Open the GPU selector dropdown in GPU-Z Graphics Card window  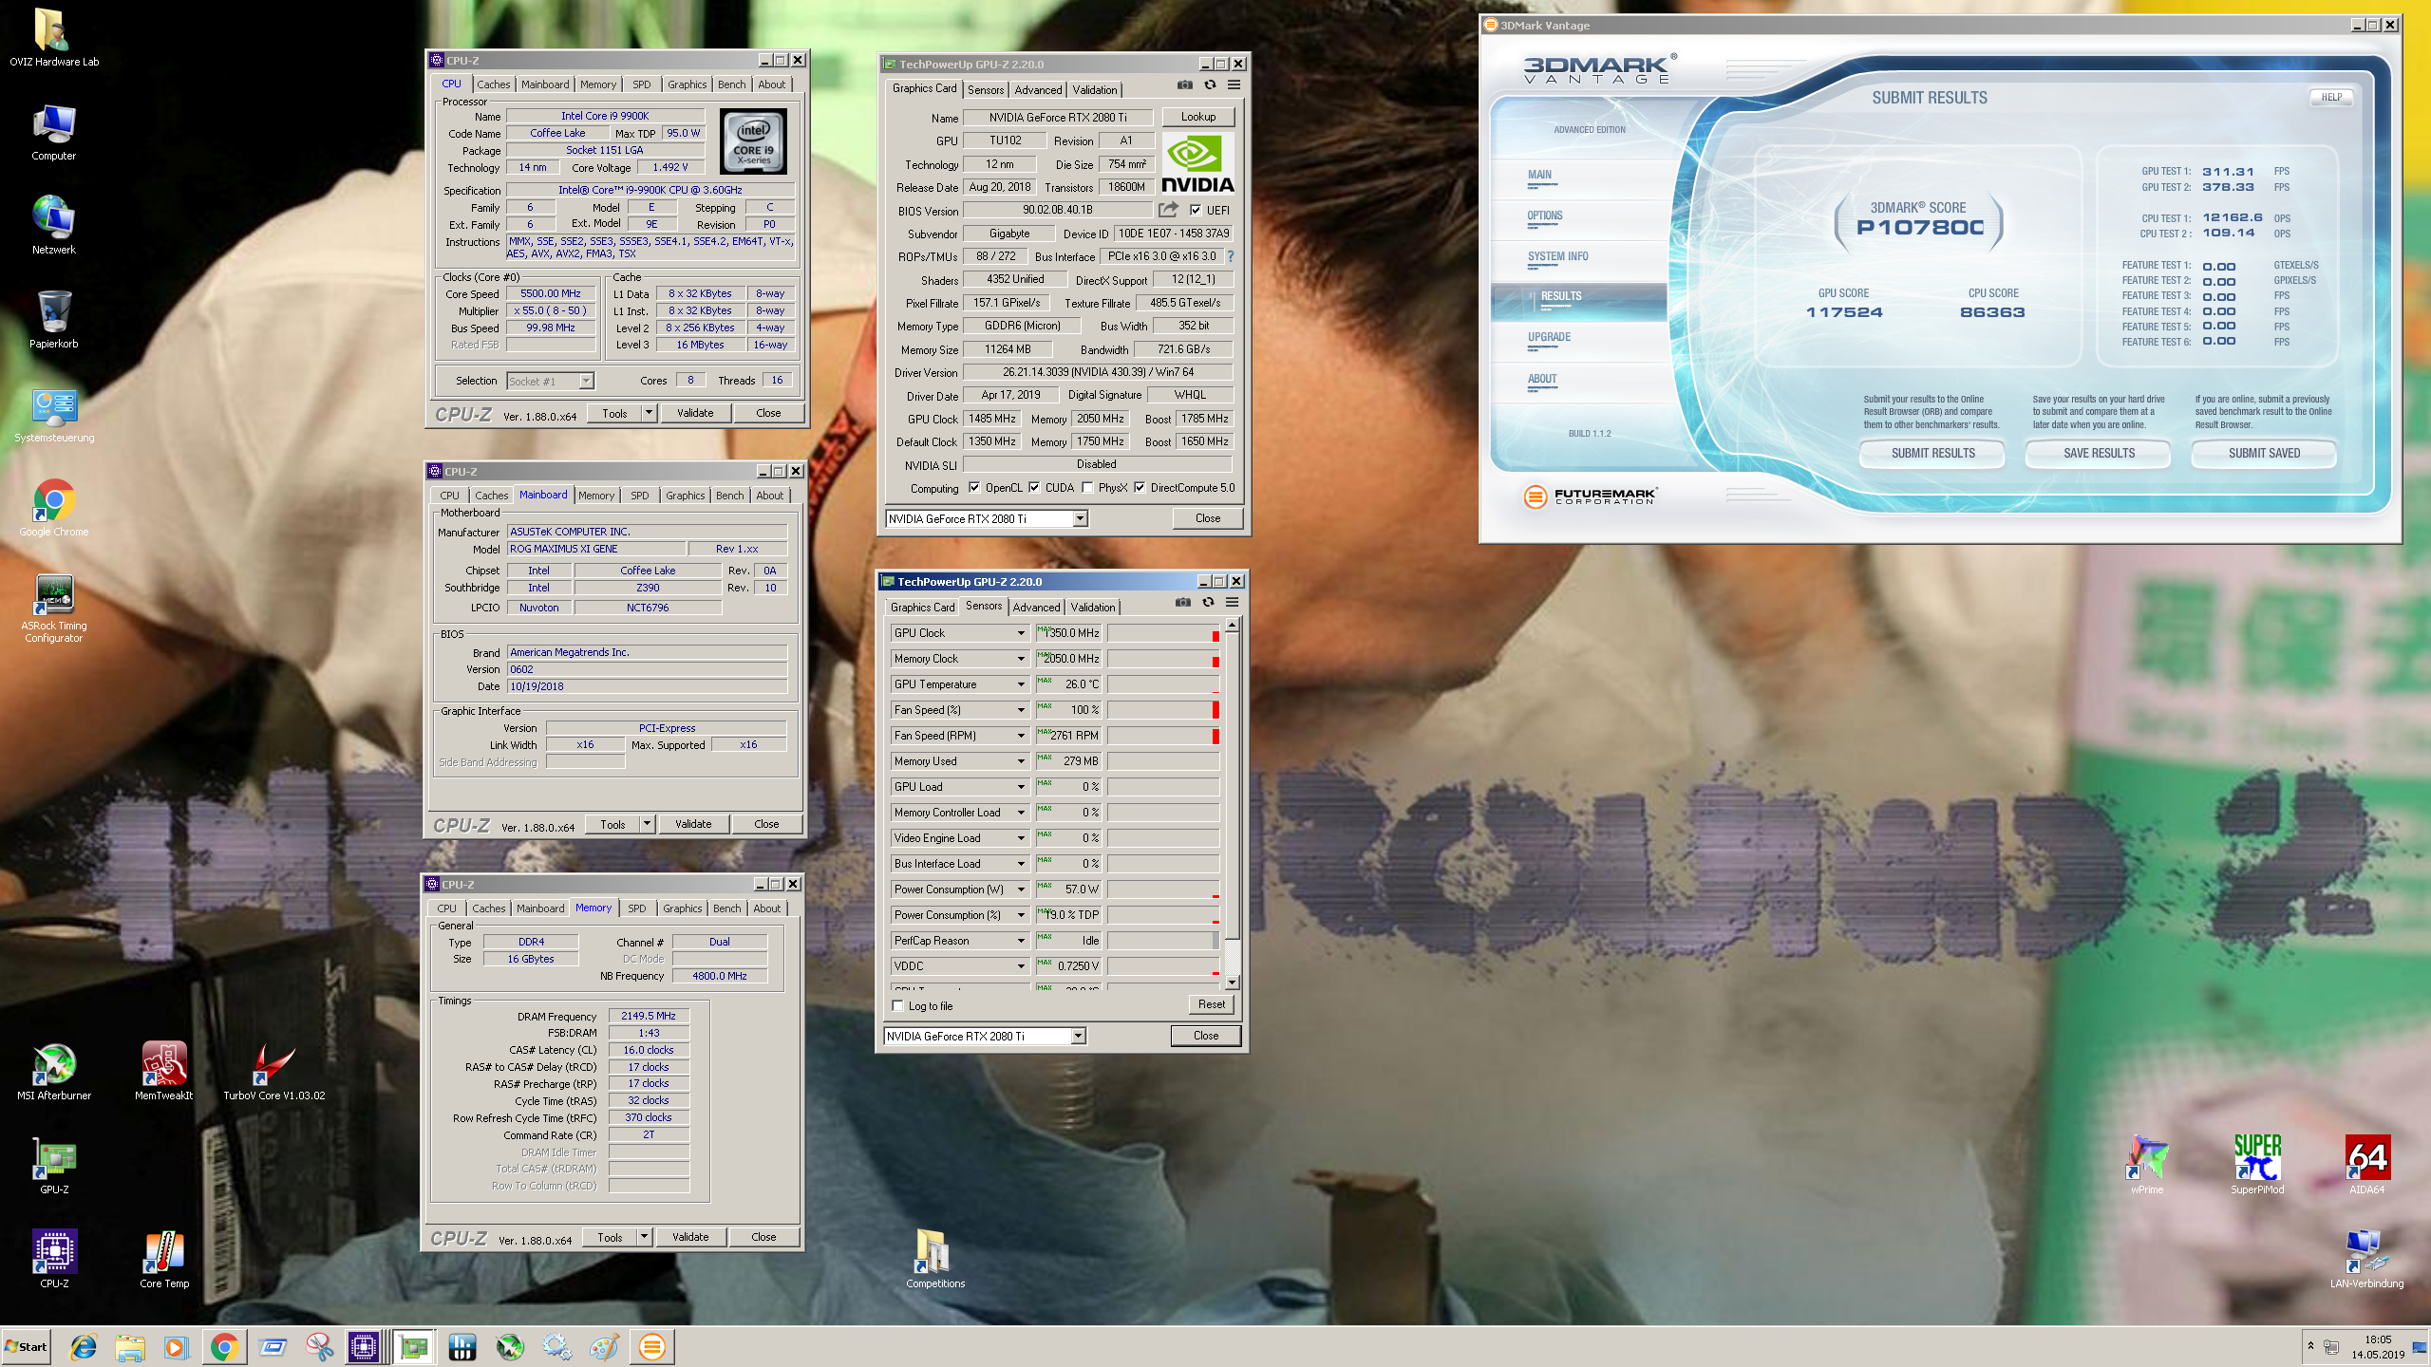(1080, 518)
